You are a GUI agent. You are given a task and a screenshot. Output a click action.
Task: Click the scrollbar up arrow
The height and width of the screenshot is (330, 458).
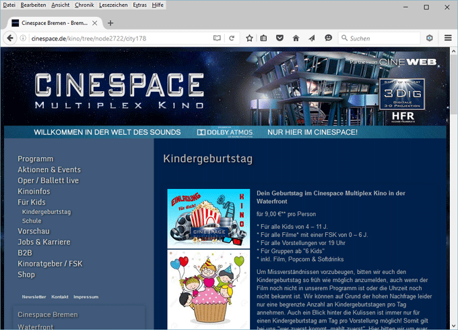point(453,51)
